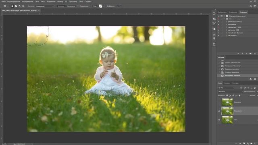The width and height of the screenshot is (258, 145).
Task: Open the layer filter Вид dropdown
Action: click(x=226, y=88)
